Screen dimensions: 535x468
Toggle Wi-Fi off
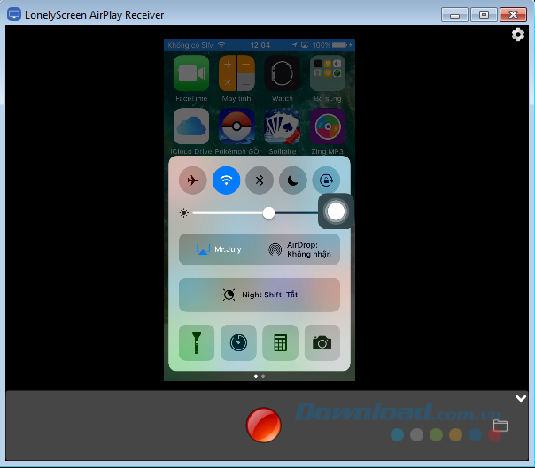226,180
